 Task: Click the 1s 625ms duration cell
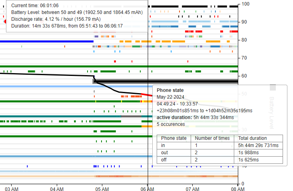pyautogui.click(x=259, y=160)
